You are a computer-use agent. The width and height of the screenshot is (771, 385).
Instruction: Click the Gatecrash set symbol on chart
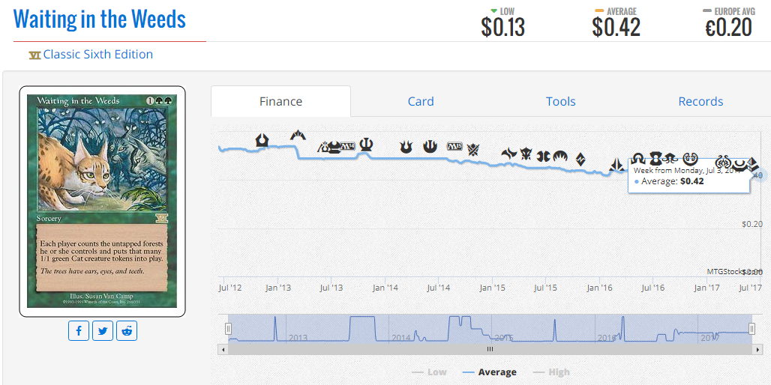(298, 135)
